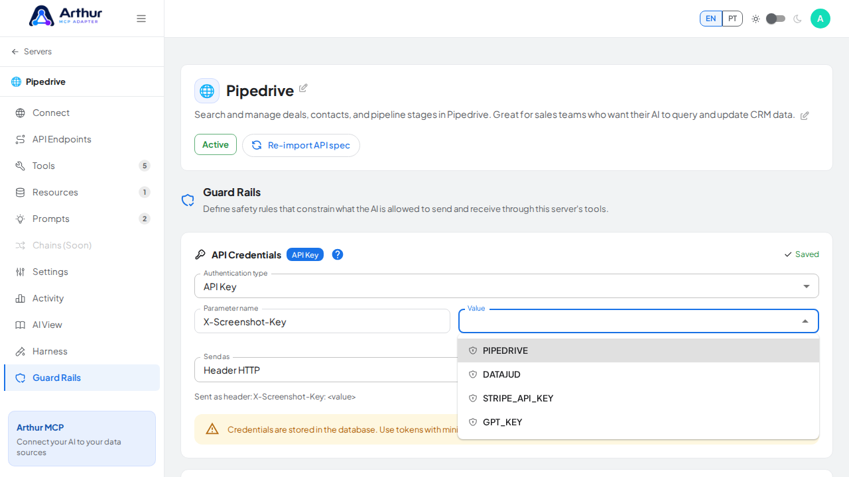849x477 pixels.
Task: Go to the Resources section
Action: (x=82, y=192)
